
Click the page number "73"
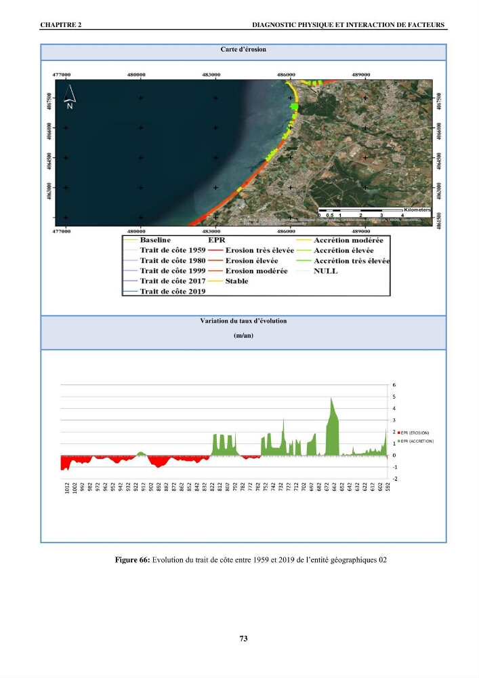[243, 639]
